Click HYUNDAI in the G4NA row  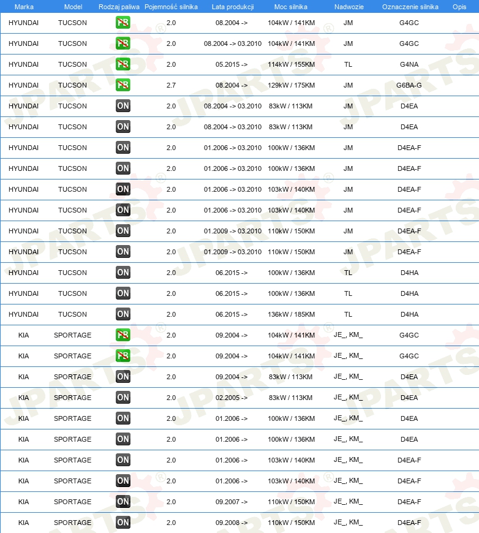click(x=23, y=64)
